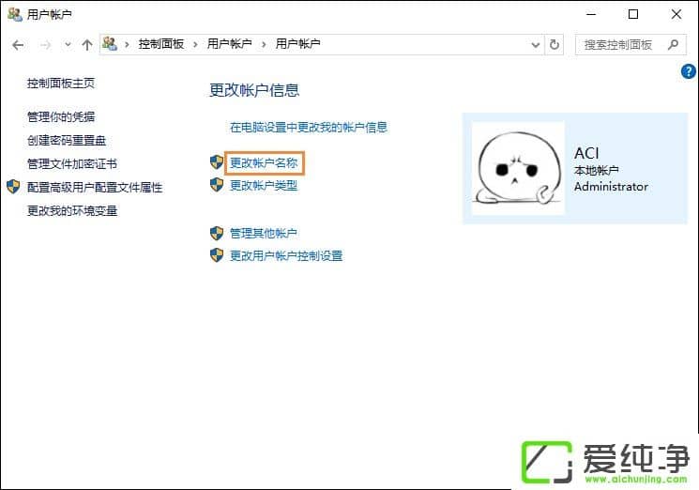Open 更改我的环境变量 link
Viewport: 699px width, 490px height.
72,211
